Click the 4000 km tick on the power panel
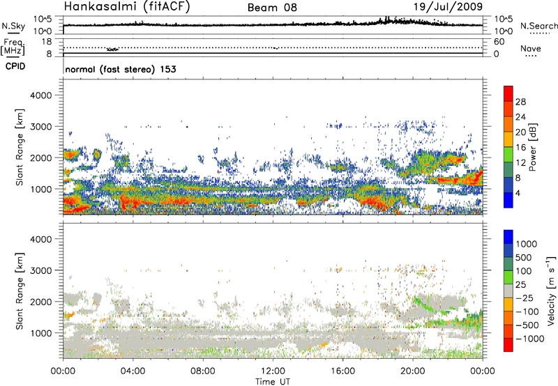Image resolution: width=558 pixels, height=386 pixels. pyautogui.click(x=41, y=95)
